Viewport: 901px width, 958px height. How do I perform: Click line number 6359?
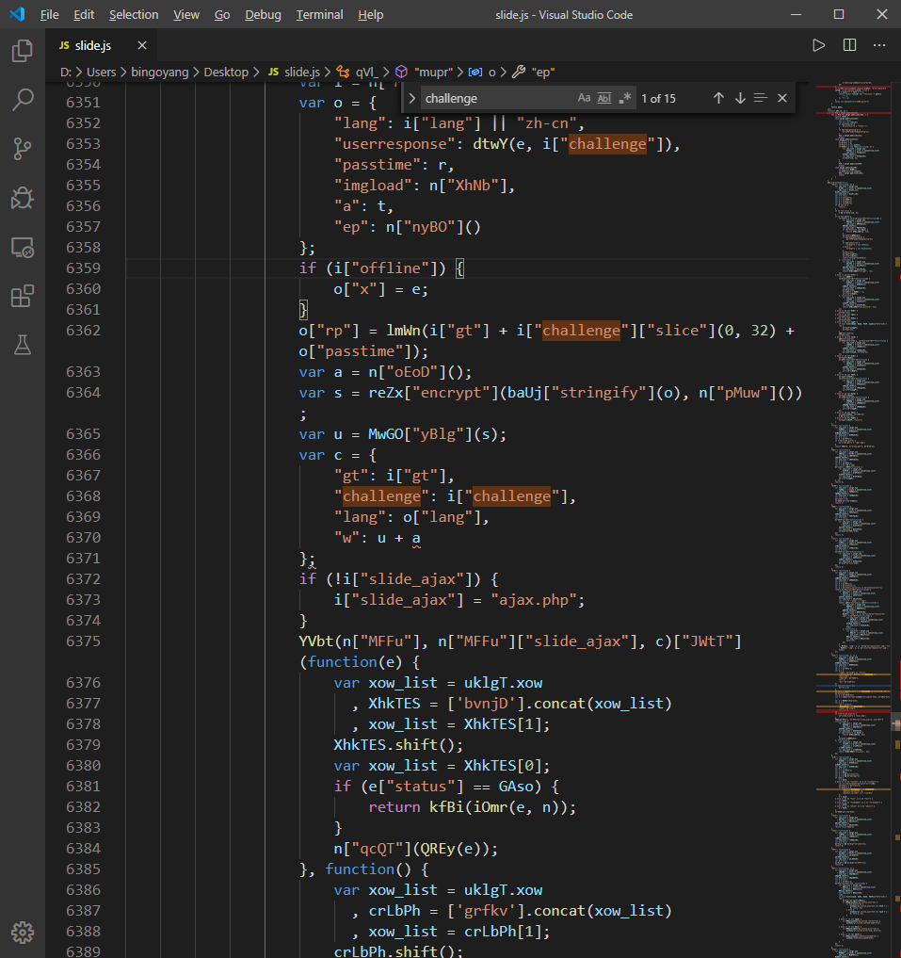pos(83,268)
